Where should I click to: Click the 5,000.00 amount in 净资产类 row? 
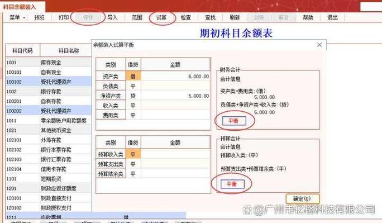point(198,96)
